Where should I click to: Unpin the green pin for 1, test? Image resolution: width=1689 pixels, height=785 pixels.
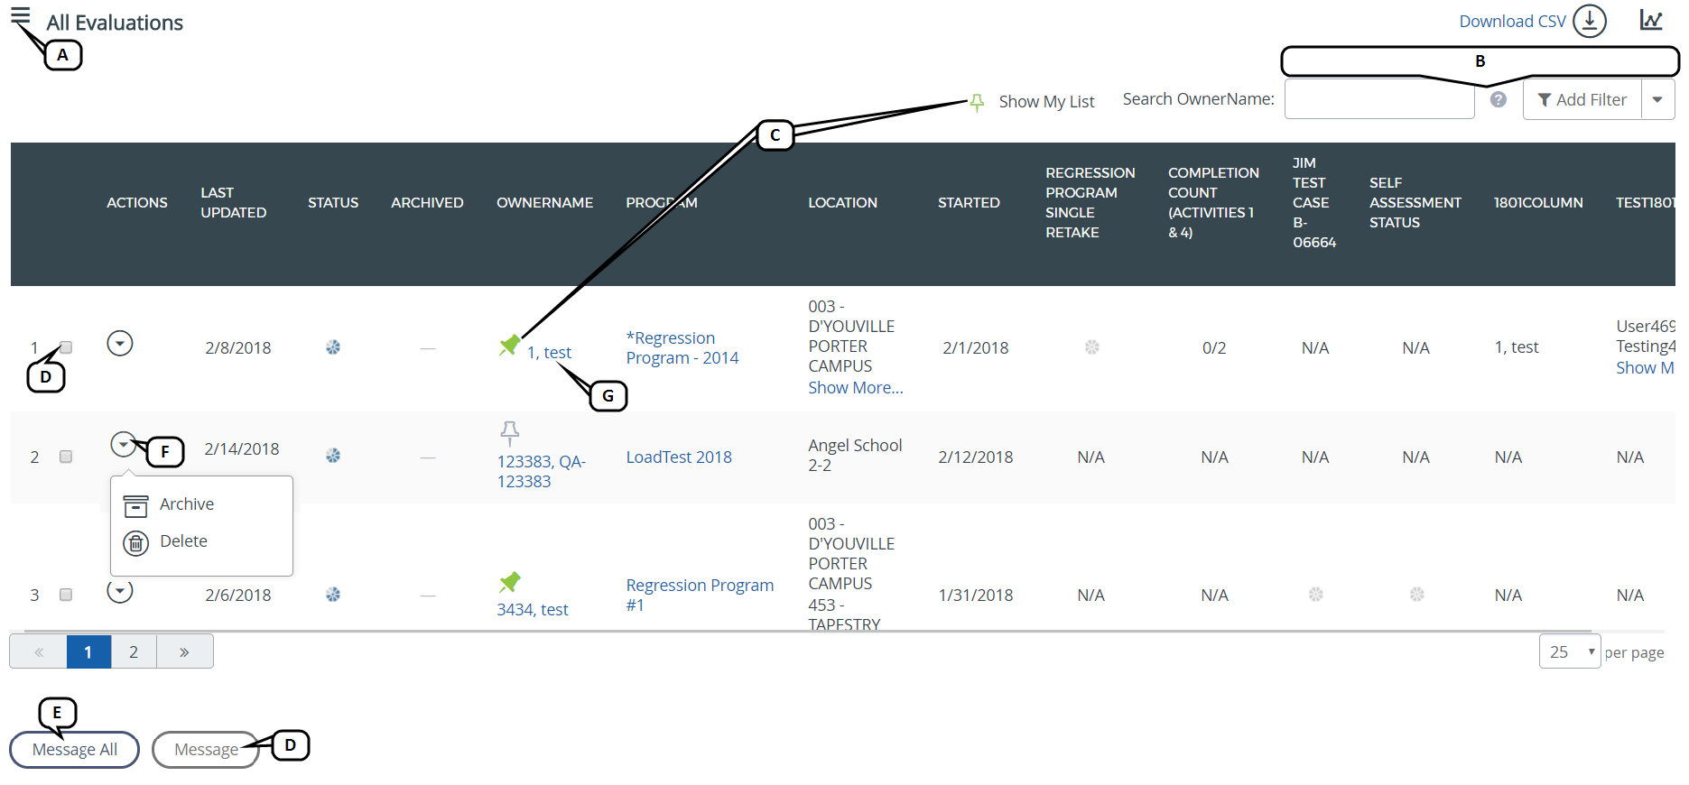[509, 346]
